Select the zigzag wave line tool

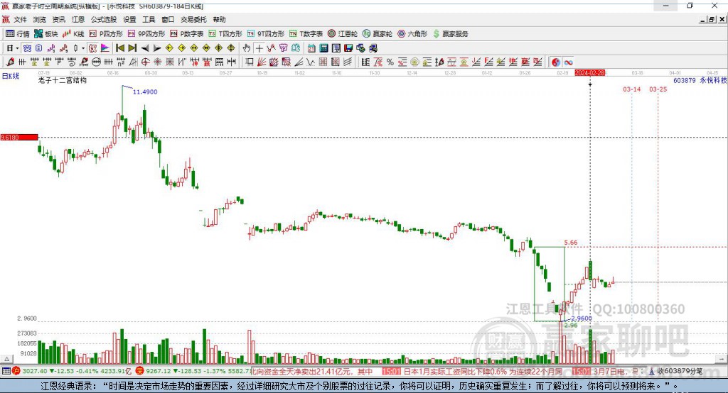(x=311, y=62)
